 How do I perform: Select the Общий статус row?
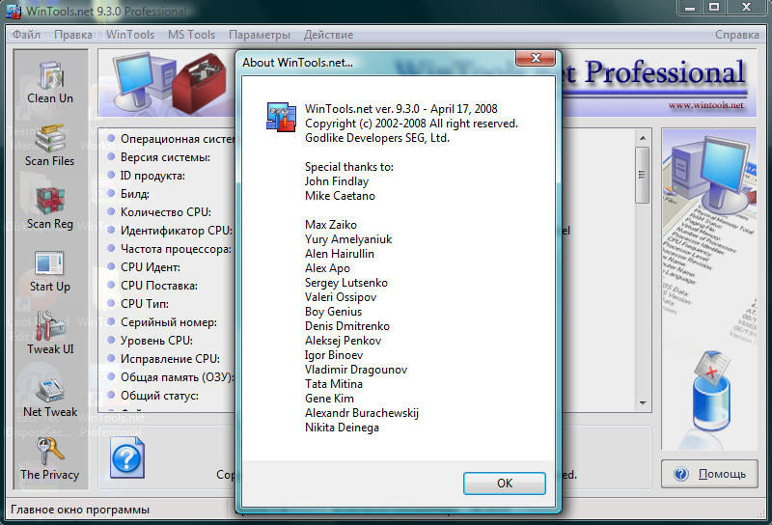152,395
